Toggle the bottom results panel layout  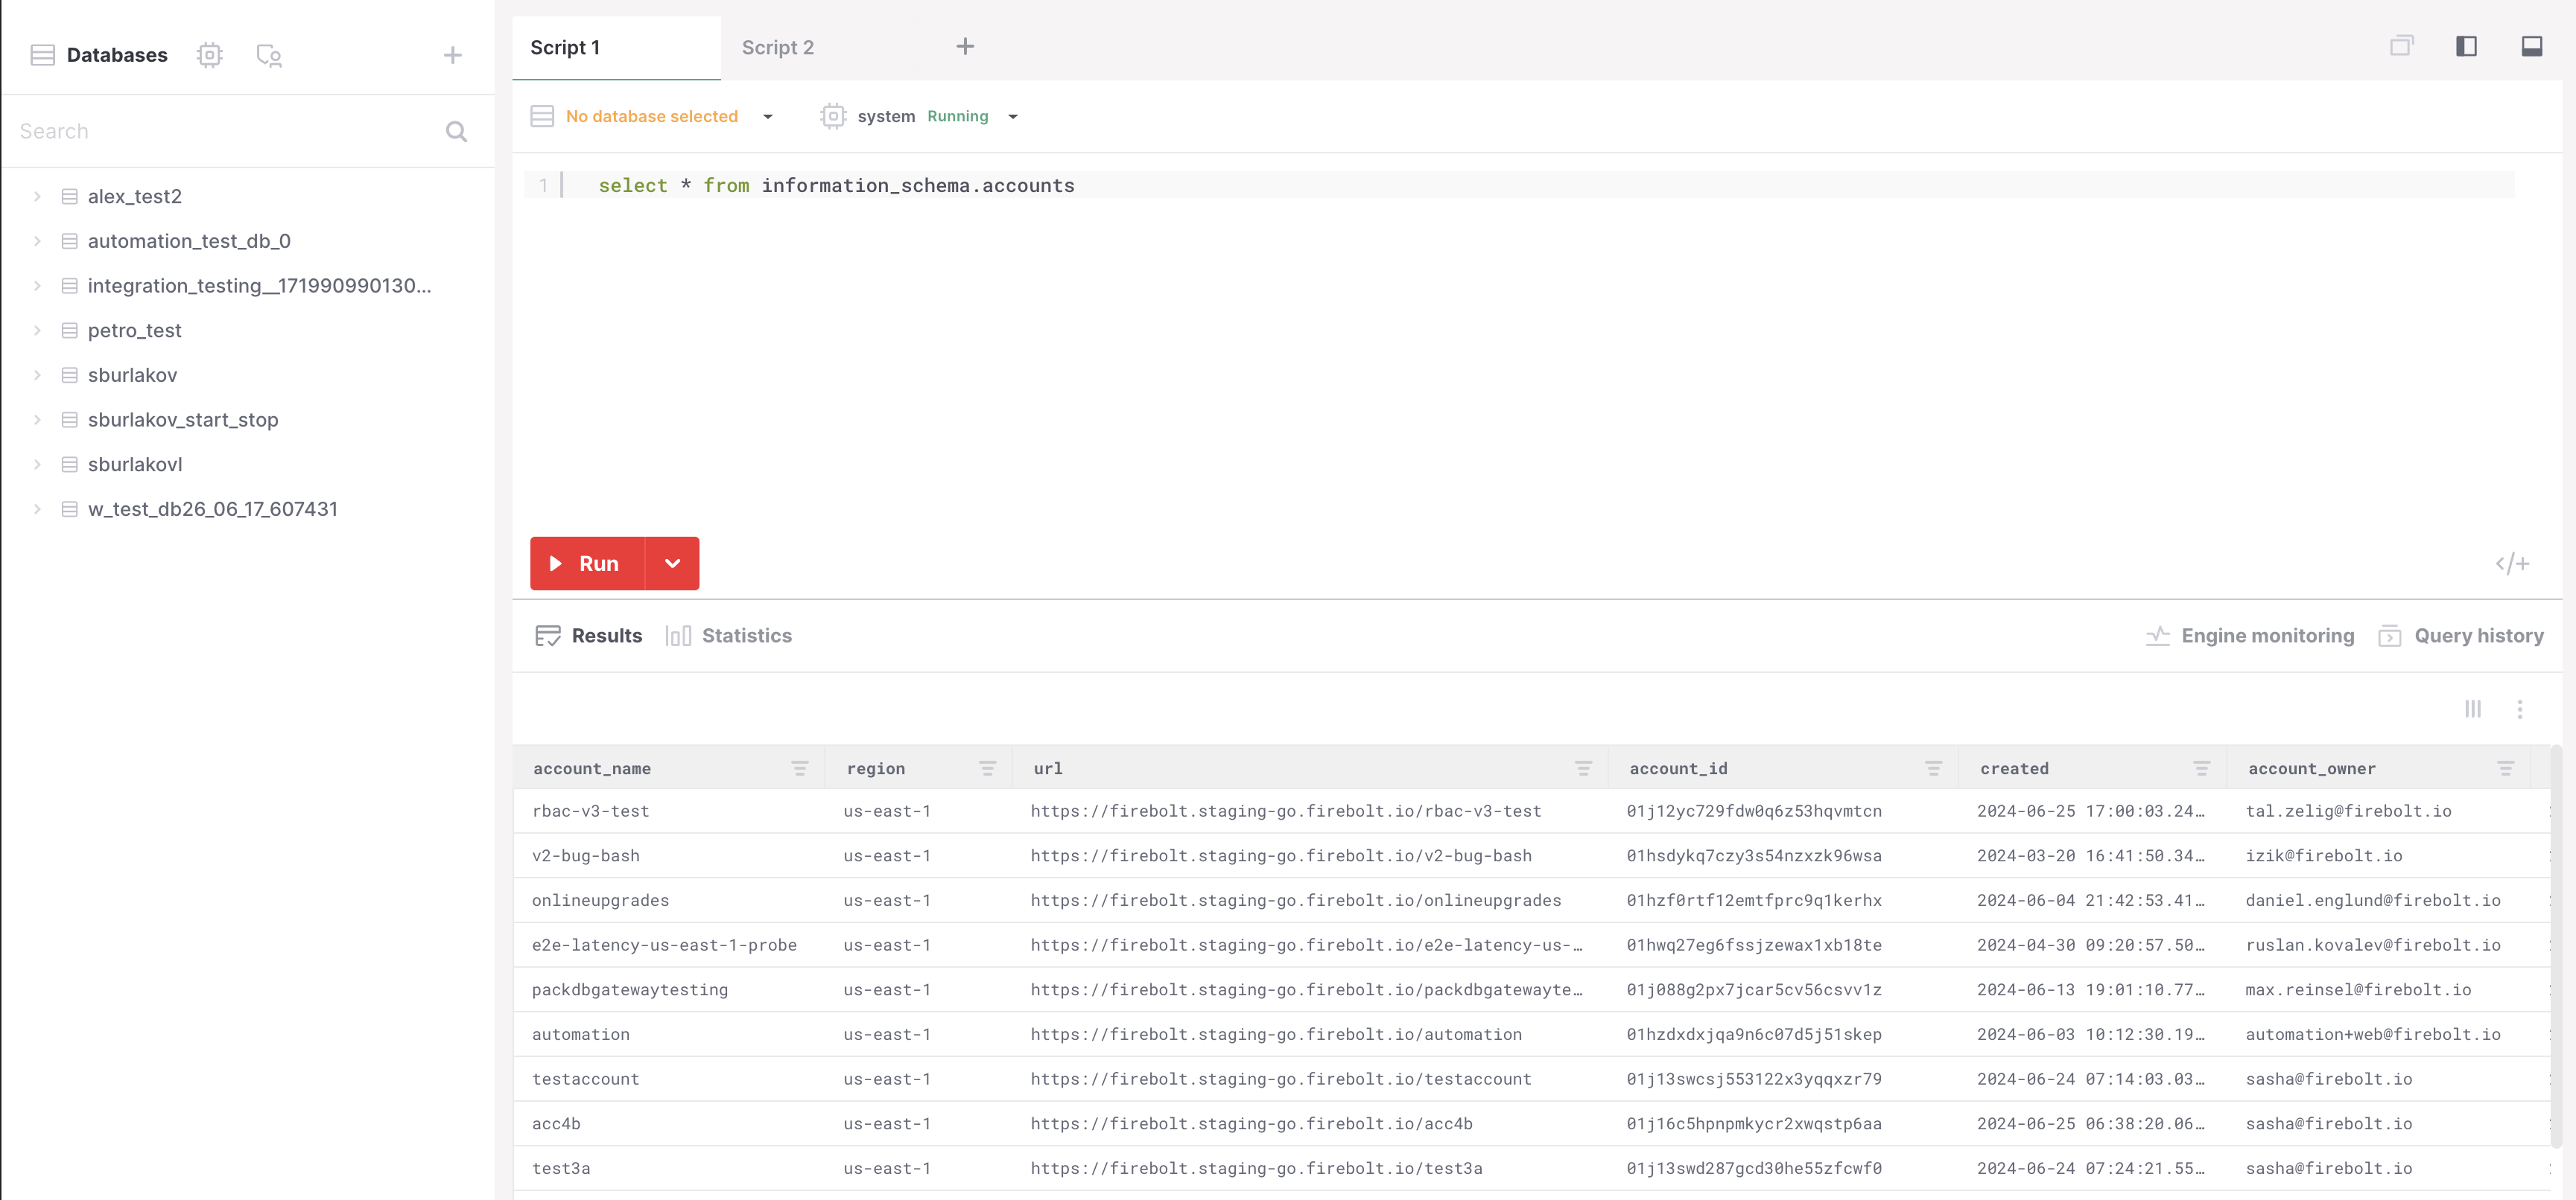point(2531,46)
